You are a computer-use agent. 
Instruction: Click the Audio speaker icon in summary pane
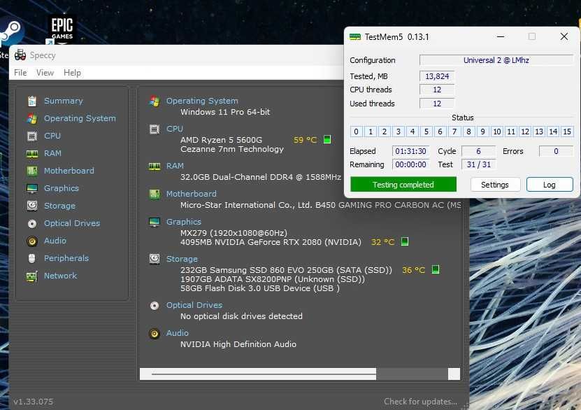point(155,334)
